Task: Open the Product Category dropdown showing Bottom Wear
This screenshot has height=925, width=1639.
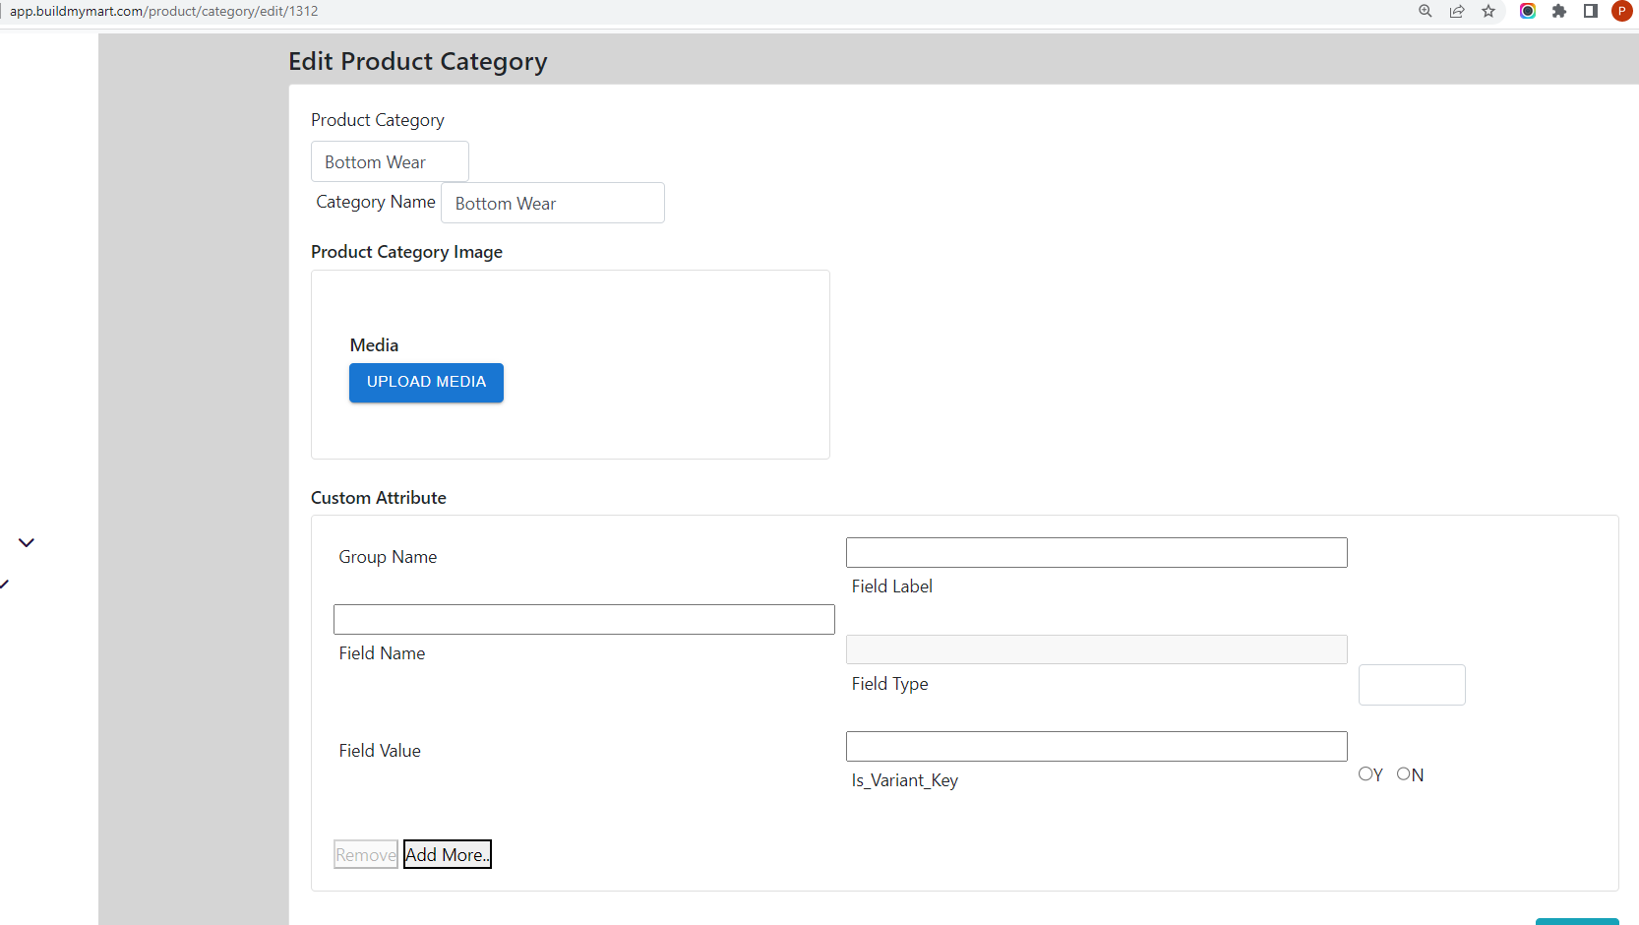Action: 390,161
